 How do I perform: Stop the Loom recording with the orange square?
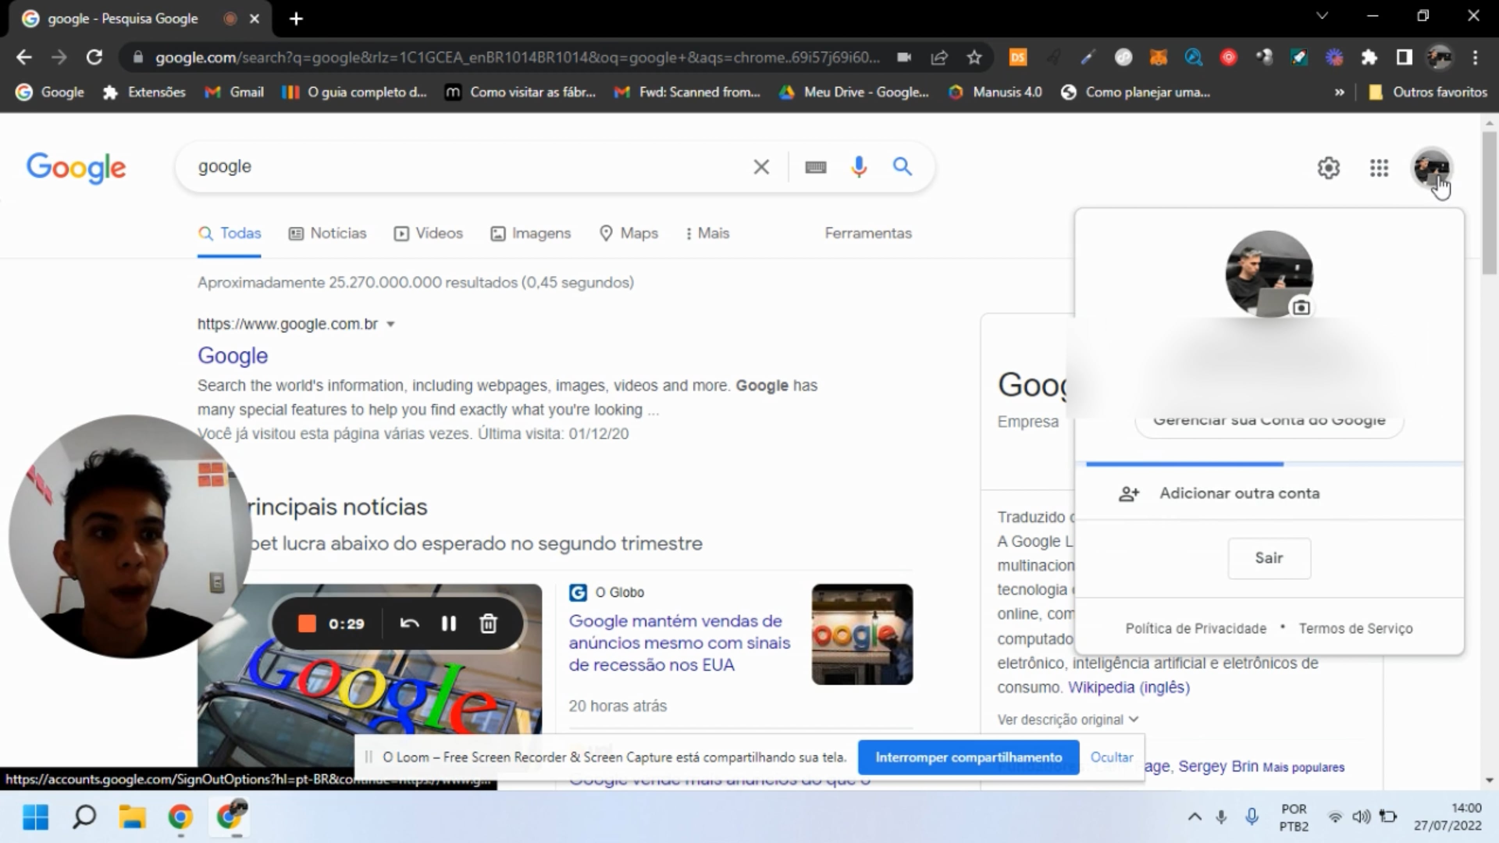307,624
